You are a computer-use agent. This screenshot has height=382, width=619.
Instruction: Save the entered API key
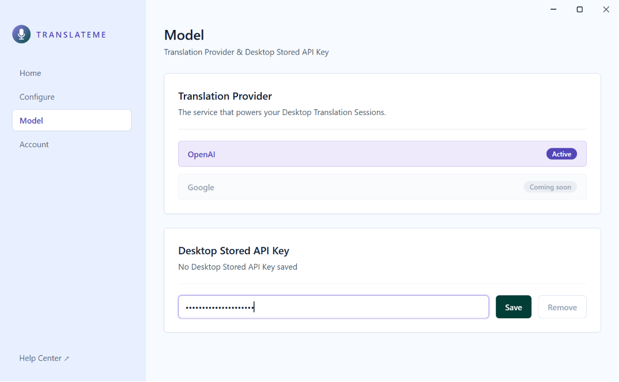(514, 307)
